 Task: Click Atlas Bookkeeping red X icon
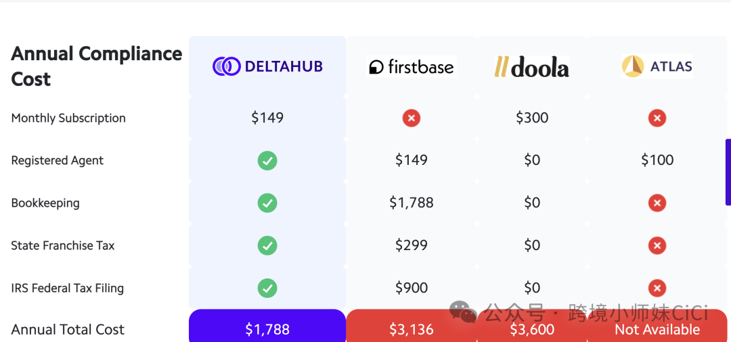click(657, 203)
